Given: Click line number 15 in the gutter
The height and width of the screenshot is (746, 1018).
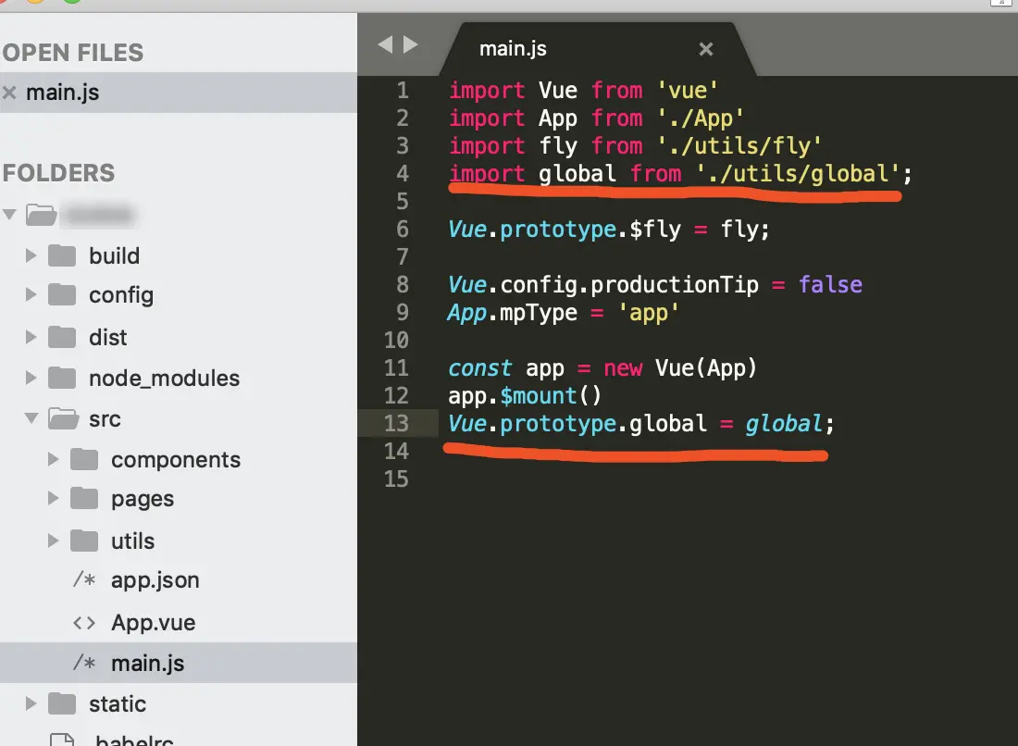Looking at the screenshot, I should 396,479.
